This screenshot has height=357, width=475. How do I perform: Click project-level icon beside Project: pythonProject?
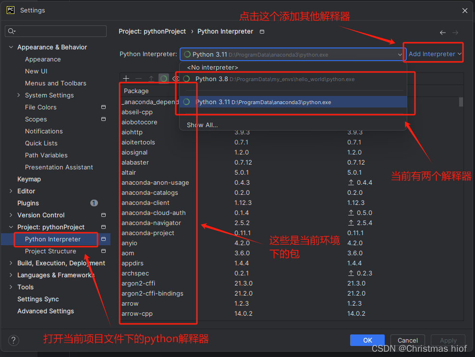103,227
